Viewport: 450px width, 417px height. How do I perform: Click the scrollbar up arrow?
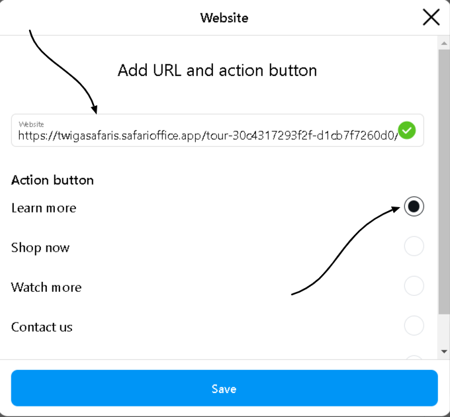coord(444,42)
